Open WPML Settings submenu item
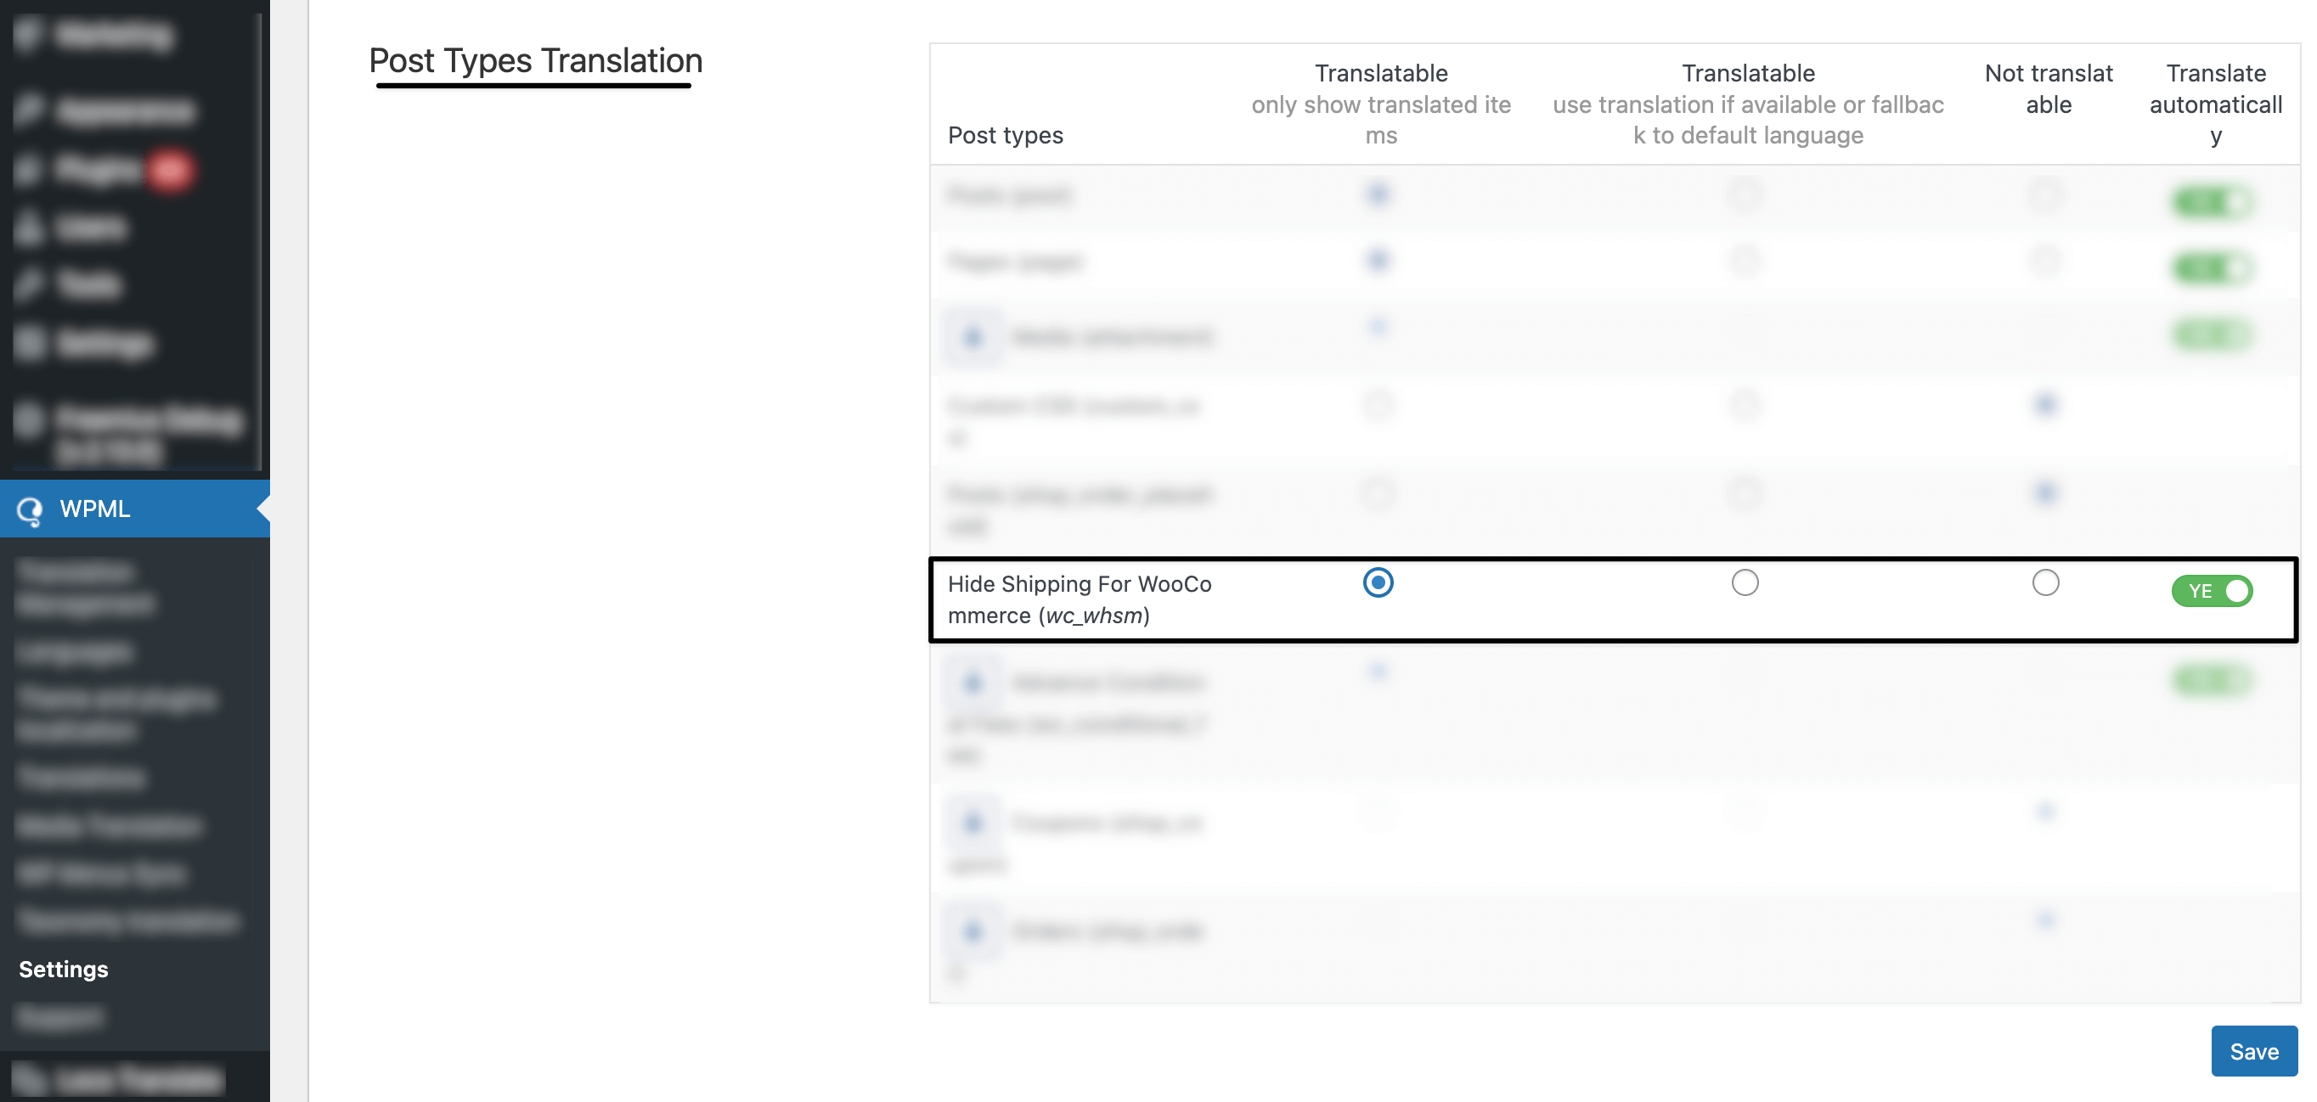The width and height of the screenshot is (2317, 1102). tap(63, 969)
